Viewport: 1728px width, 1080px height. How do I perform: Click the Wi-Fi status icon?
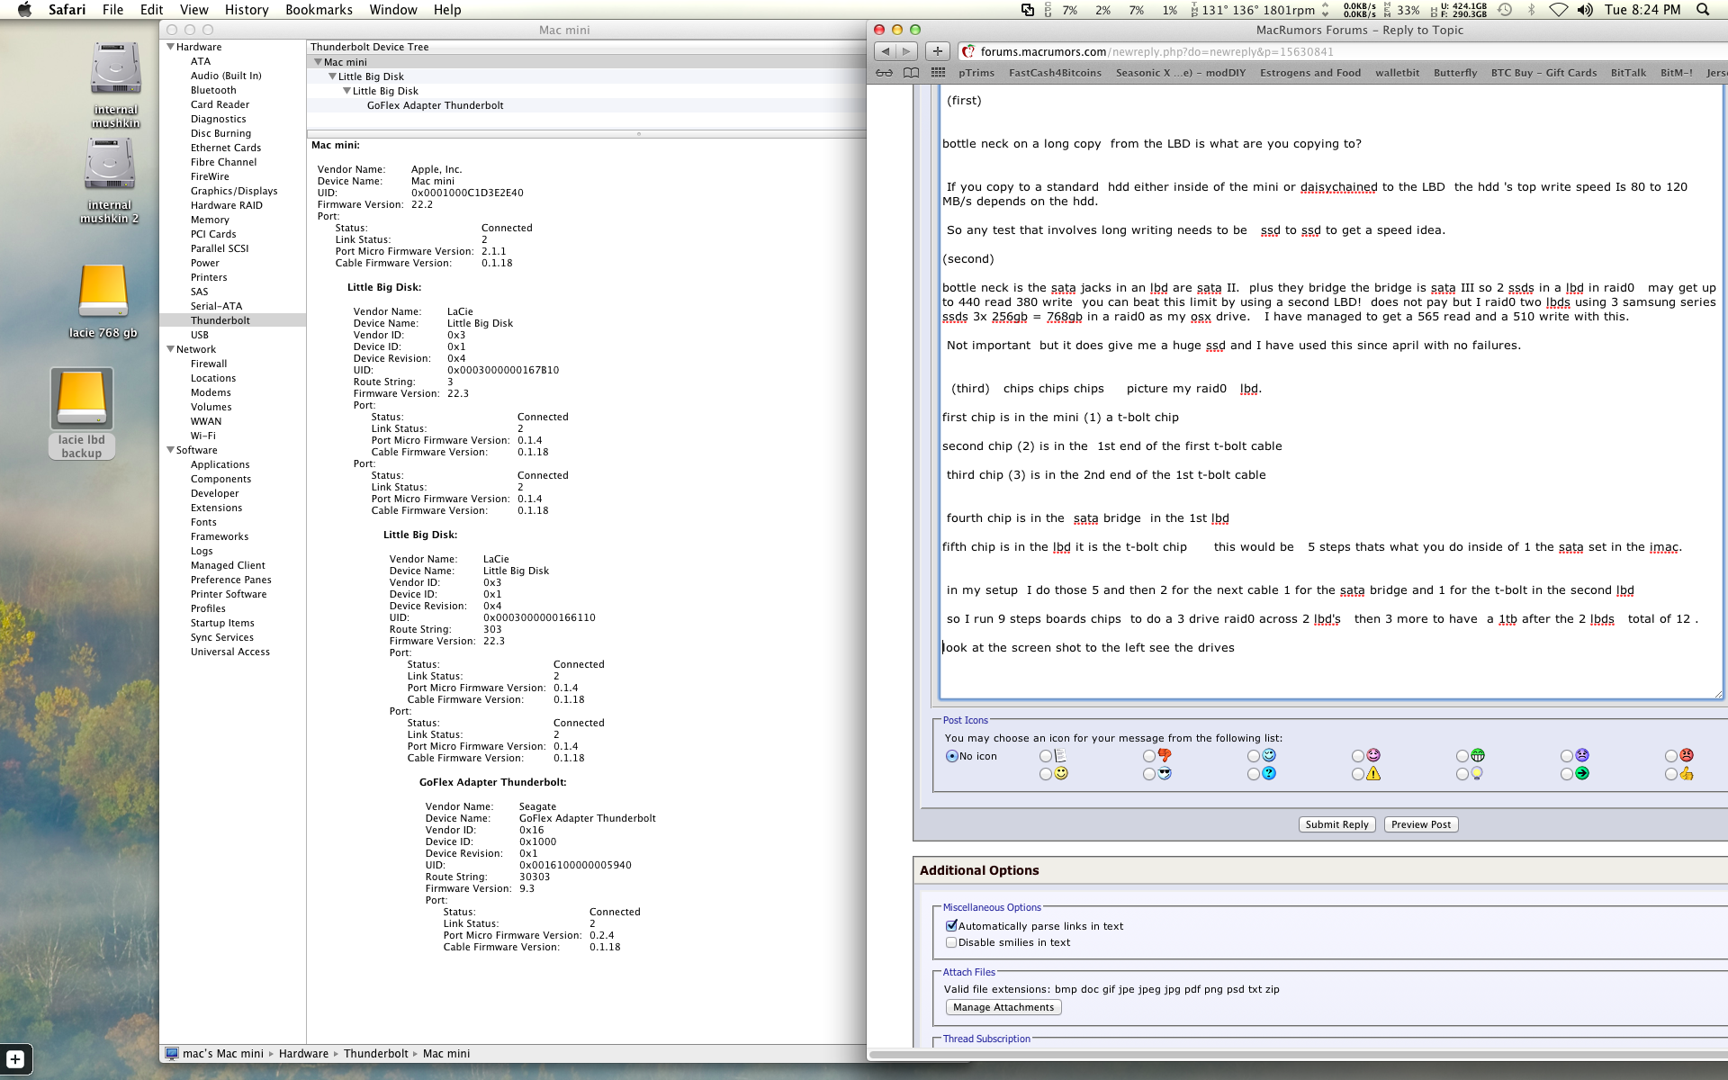click(x=1558, y=10)
